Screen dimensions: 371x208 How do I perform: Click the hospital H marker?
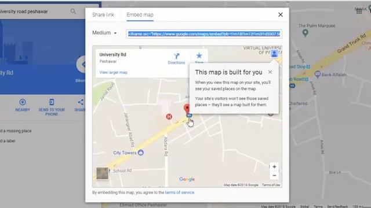point(169,117)
